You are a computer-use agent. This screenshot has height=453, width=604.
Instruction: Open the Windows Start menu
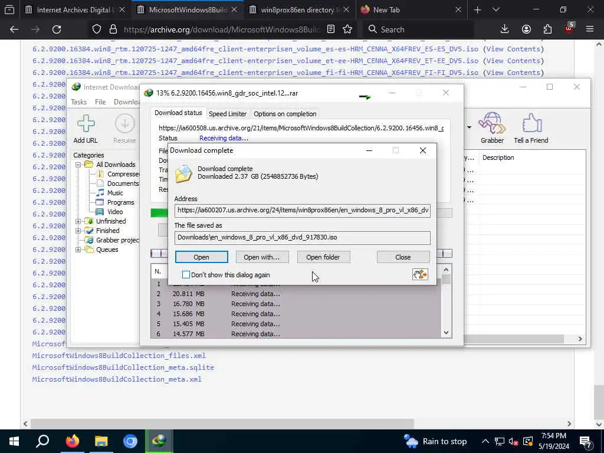tap(14, 441)
